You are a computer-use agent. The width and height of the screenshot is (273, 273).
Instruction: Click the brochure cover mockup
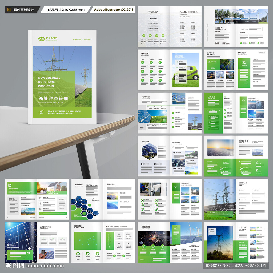point(62,77)
